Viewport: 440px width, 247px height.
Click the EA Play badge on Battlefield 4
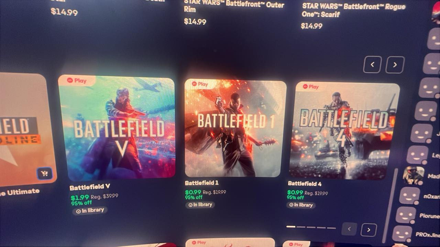(311, 86)
